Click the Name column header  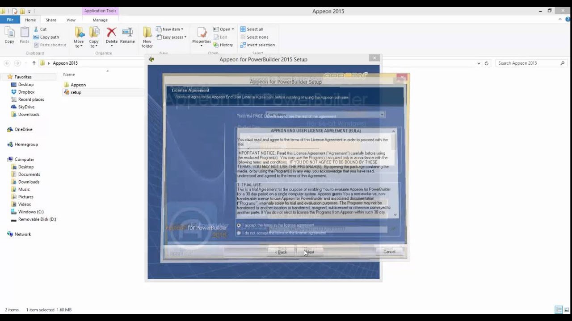pyautogui.click(x=69, y=74)
